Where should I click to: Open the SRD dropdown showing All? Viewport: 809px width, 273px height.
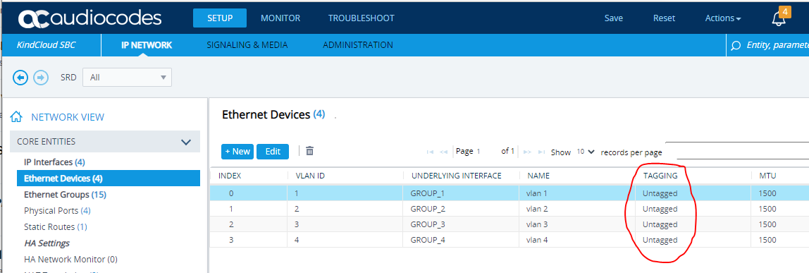pos(127,78)
